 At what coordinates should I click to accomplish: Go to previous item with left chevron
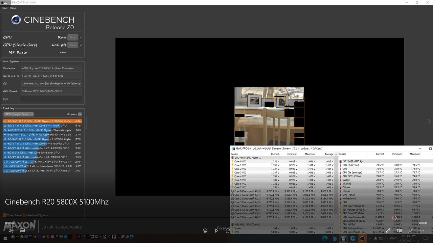tap(3, 122)
